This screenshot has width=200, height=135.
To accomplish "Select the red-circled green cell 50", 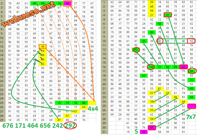I will pos(136,50).
